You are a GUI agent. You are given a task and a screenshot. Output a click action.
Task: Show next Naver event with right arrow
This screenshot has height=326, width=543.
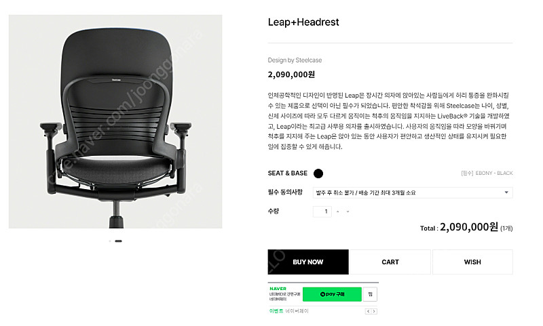[374, 312]
